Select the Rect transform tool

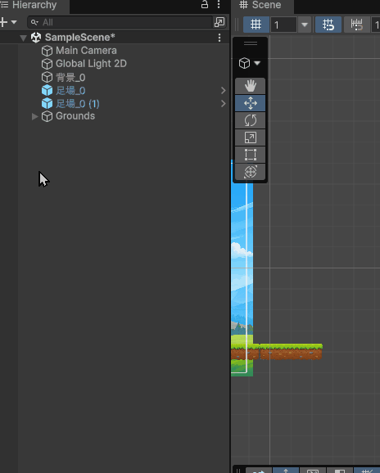coord(251,155)
